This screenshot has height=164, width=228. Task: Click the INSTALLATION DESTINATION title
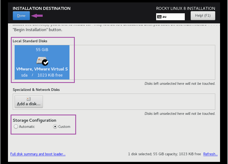click(41, 9)
